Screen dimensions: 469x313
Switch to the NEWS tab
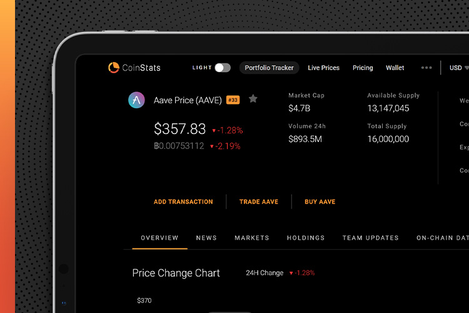(x=206, y=238)
